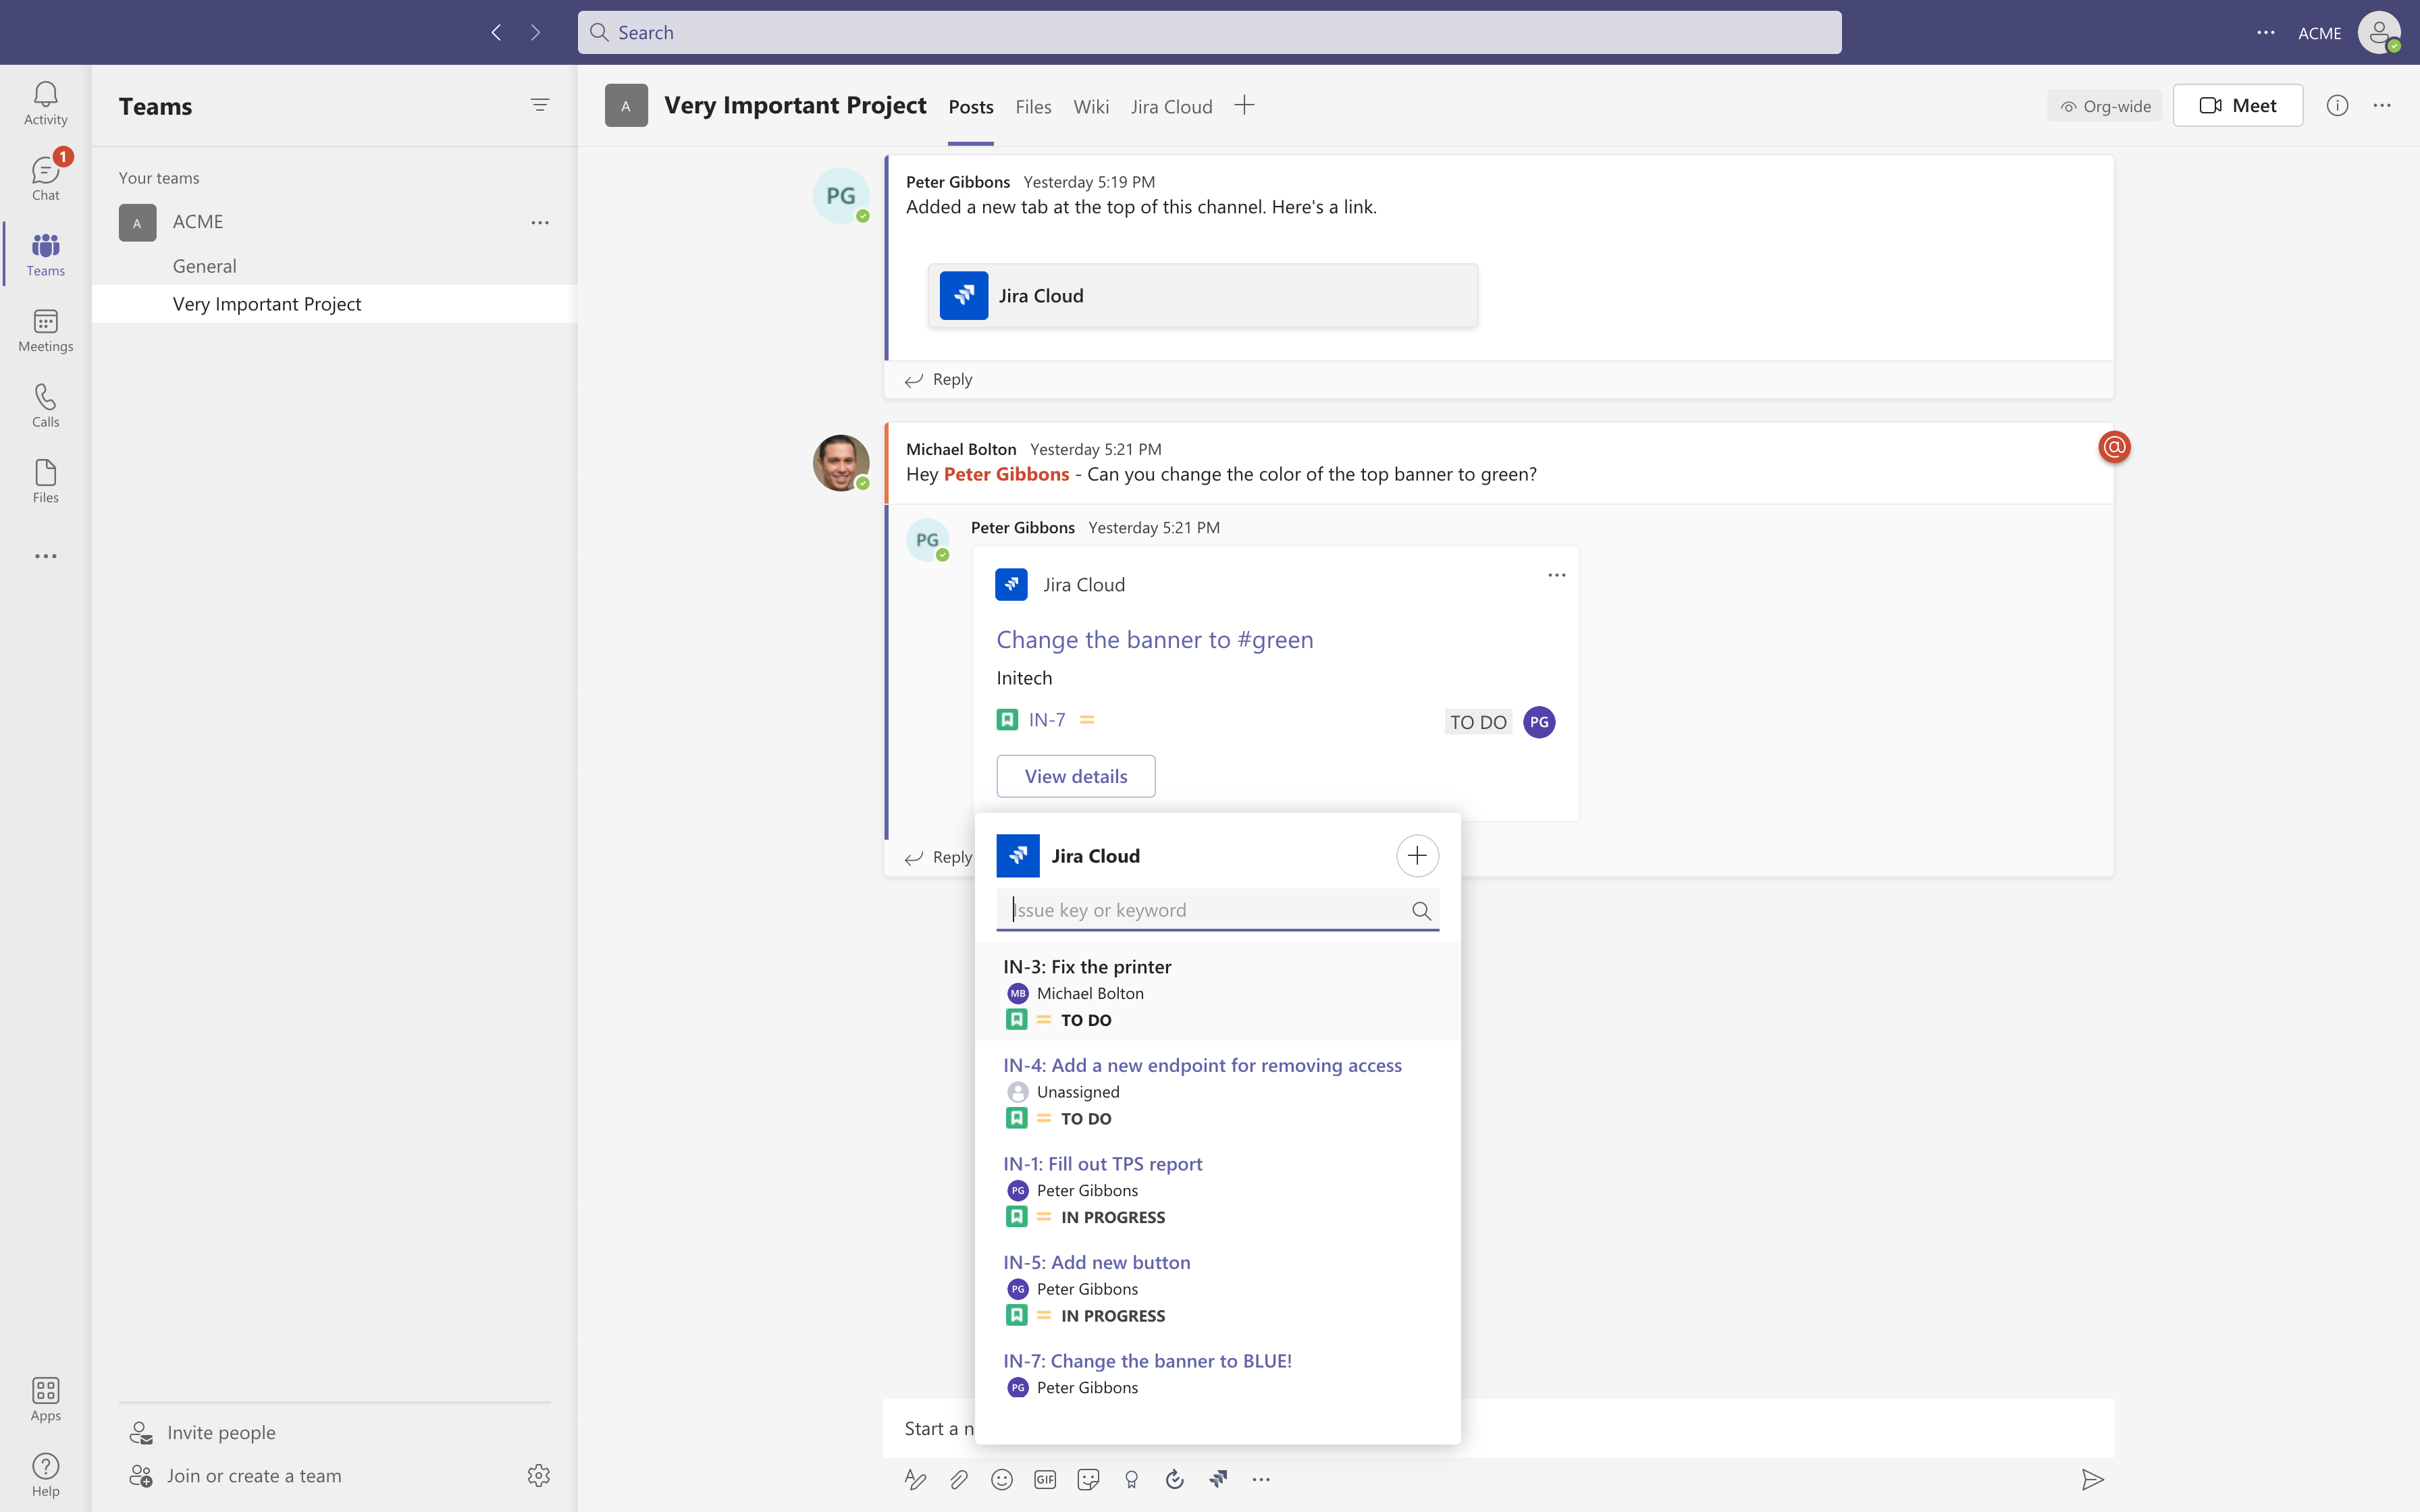
Task: Select IN-4: Add a new endpoint issue
Action: (1217, 1091)
